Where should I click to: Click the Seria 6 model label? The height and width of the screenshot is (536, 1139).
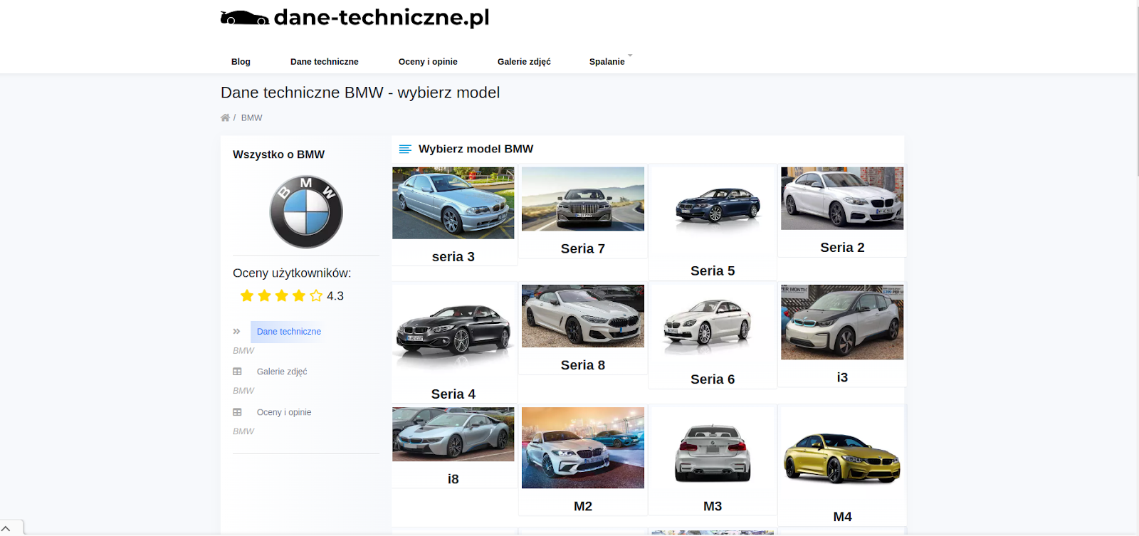pos(713,379)
